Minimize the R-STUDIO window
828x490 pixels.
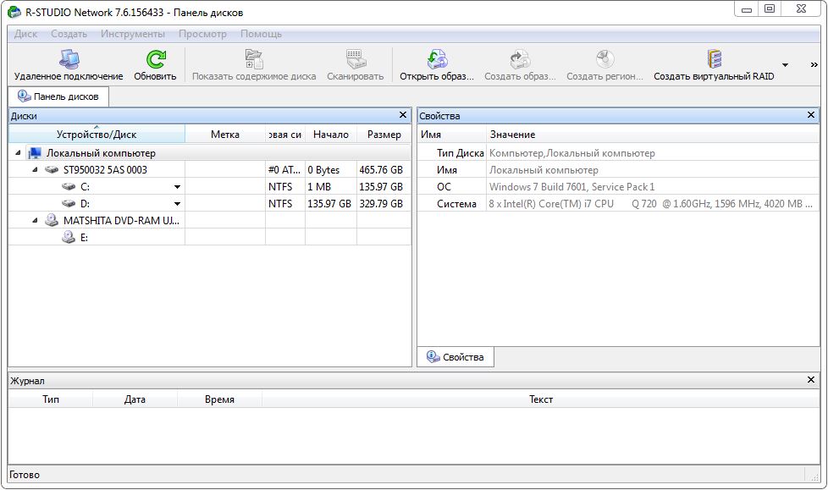(747, 9)
